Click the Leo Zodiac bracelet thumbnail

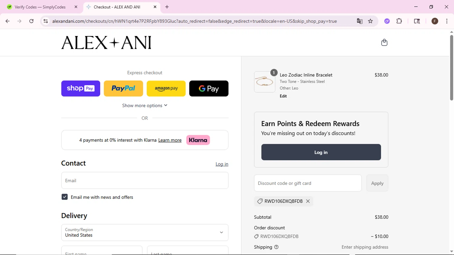pos(265,82)
